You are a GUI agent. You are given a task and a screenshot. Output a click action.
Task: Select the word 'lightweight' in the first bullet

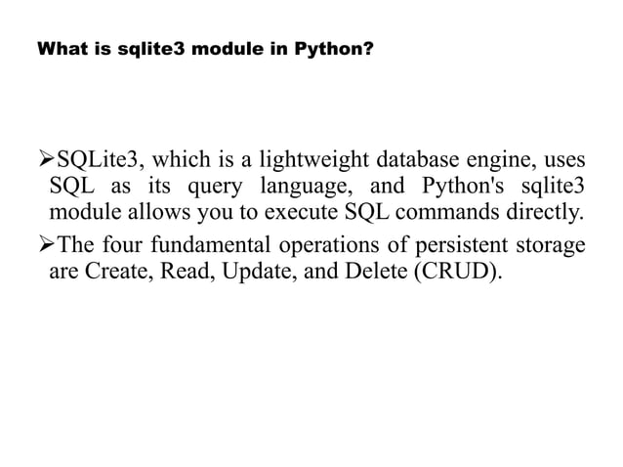click(314, 160)
